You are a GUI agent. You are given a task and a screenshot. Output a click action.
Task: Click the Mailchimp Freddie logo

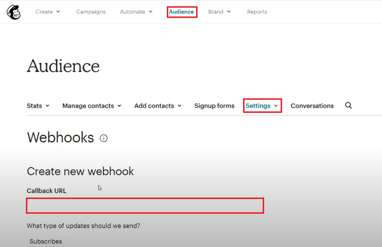[x=14, y=12]
